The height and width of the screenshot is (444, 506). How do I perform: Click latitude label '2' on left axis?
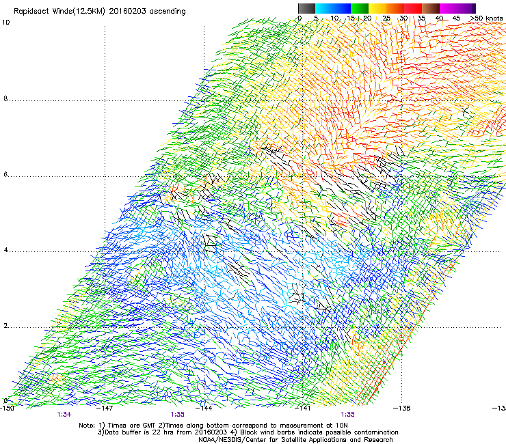click(x=5, y=326)
